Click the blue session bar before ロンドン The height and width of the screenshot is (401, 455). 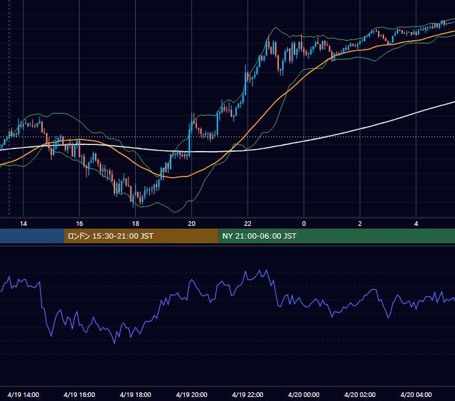(x=32, y=236)
